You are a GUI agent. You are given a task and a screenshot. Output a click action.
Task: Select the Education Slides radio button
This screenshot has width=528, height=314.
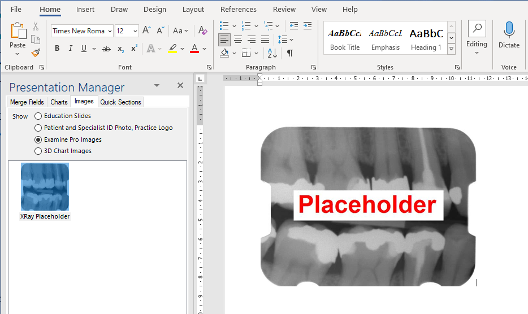pyautogui.click(x=38, y=116)
